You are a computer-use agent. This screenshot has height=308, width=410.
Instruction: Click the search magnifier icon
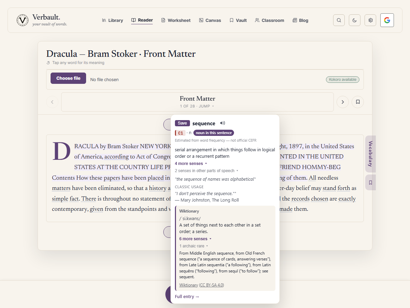coord(339,20)
